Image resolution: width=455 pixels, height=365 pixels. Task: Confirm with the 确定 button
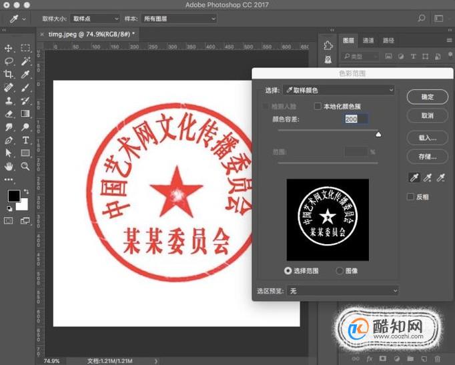[x=428, y=97]
